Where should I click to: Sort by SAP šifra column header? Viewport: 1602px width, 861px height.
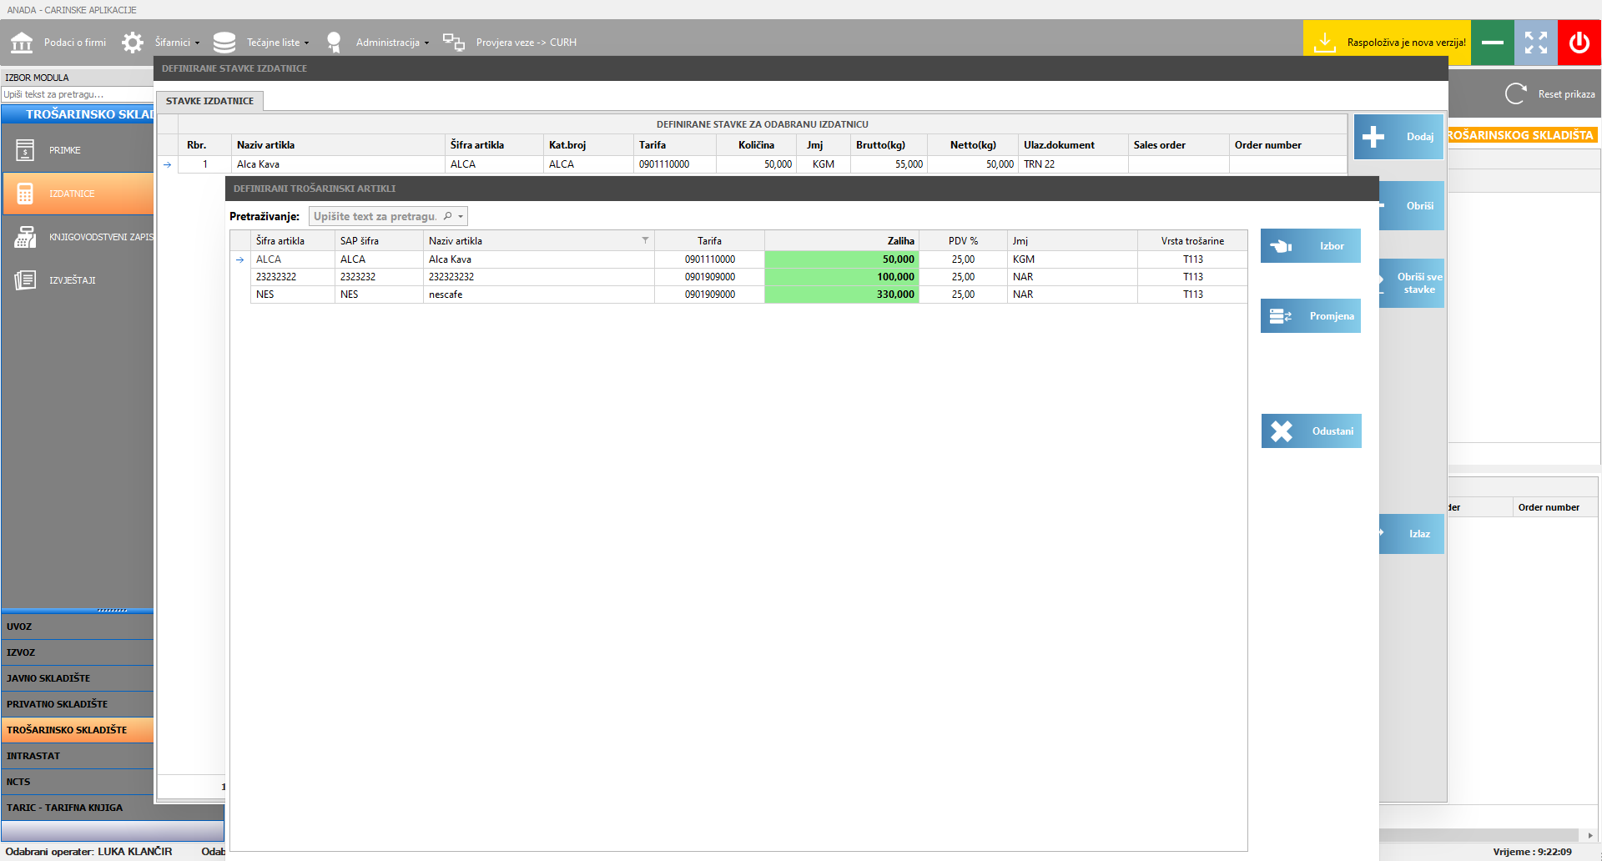379,240
